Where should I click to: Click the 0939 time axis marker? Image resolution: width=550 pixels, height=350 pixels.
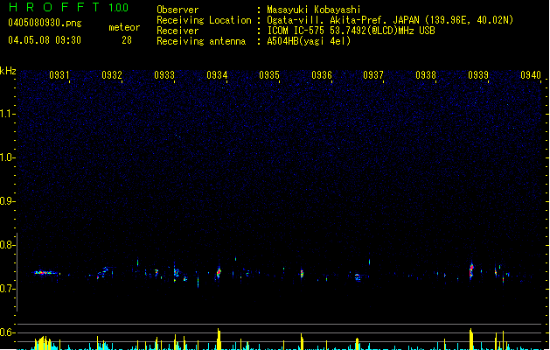point(478,75)
